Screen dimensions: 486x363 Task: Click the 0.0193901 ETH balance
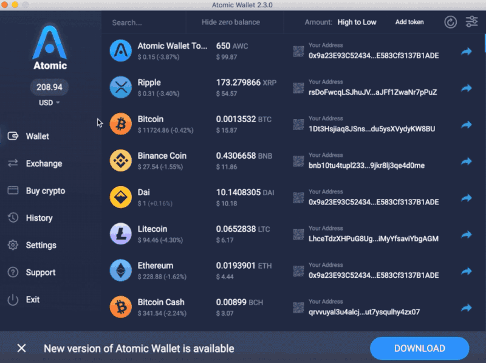244,266
